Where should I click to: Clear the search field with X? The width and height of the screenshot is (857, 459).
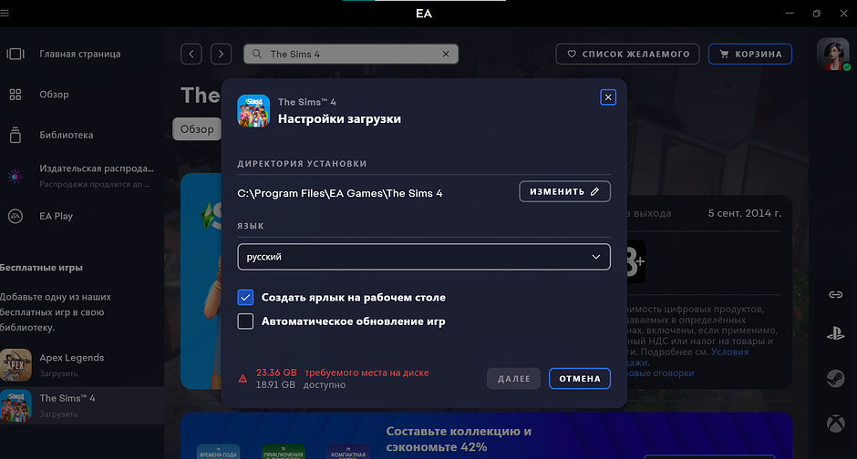(x=446, y=54)
